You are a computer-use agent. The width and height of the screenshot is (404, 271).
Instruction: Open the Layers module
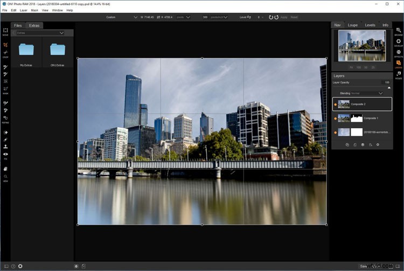point(398,64)
